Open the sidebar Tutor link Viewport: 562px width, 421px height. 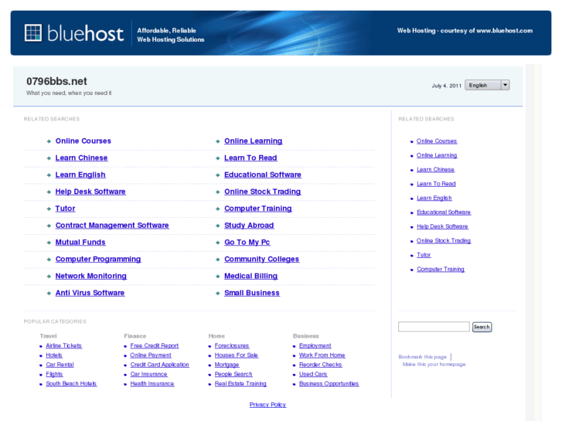[x=424, y=255]
